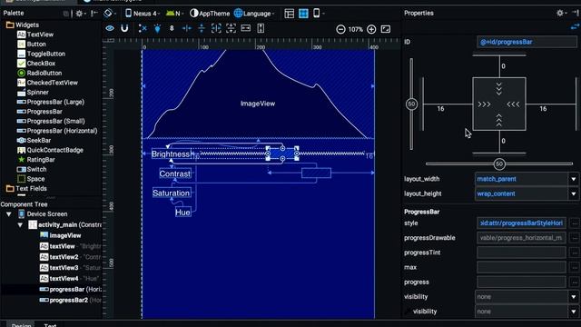The width and height of the screenshot is (581, 327).
Task: Open Palette settings gear
Action: [81, 14]
